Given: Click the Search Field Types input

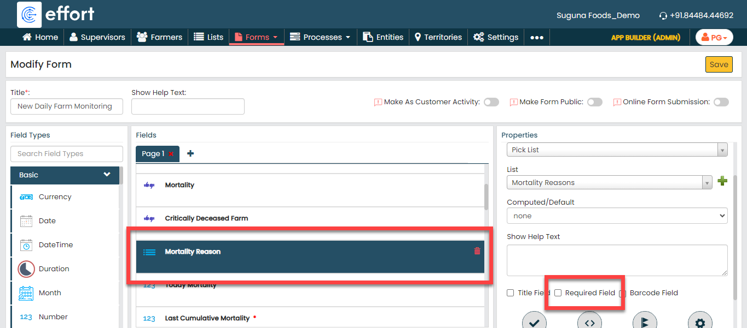Looking at the screenshot, I should [x=67, y=154].
